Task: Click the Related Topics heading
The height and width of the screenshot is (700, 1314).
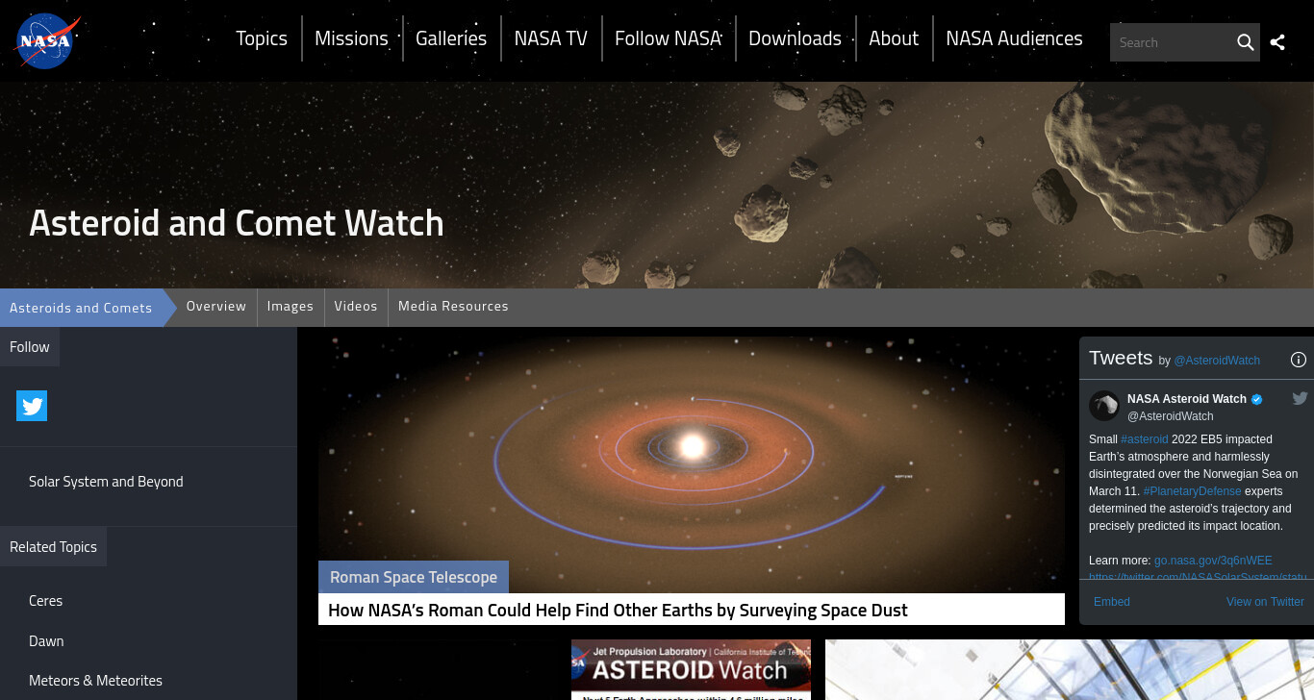Action: (53, 547)
